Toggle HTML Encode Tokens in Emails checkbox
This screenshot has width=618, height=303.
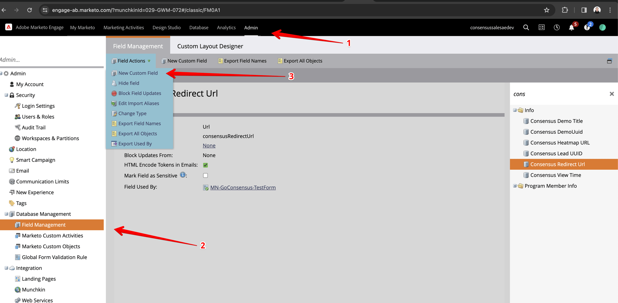click(x=205, y=165)
